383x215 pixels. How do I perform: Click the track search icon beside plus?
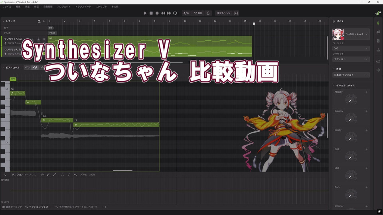pos(39,21)
